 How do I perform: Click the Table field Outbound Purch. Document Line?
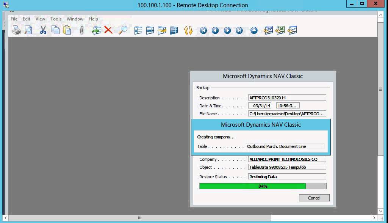[285, 146]
